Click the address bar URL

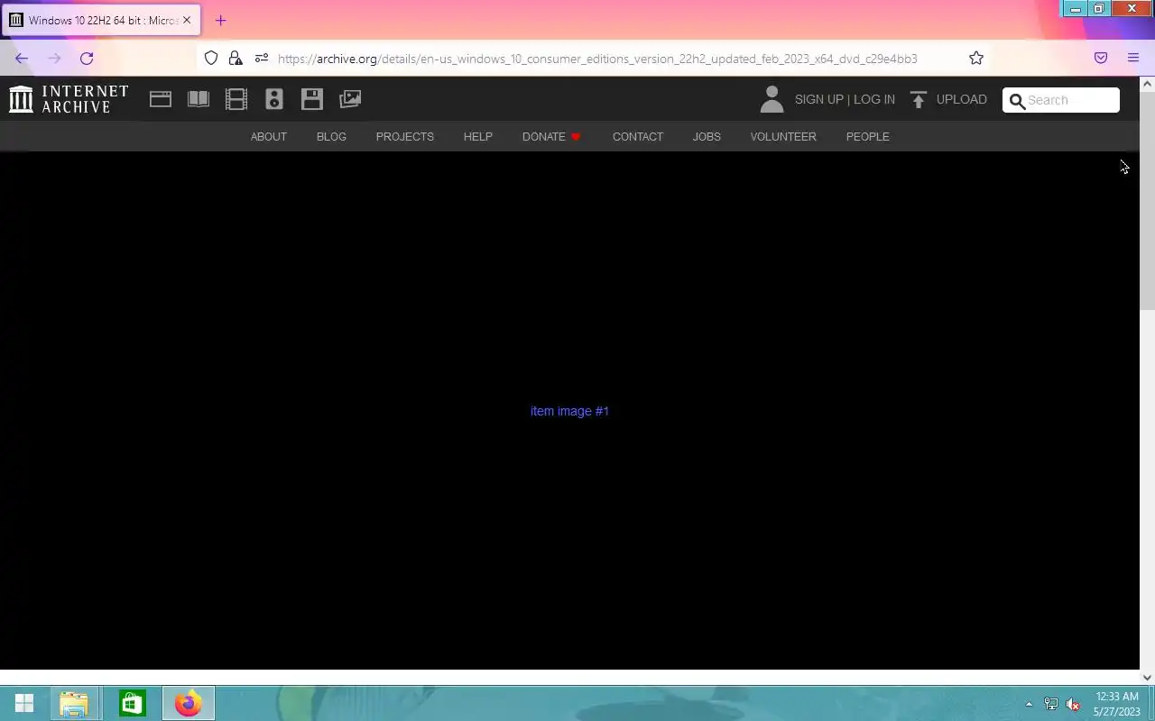[x=597, y=59]
